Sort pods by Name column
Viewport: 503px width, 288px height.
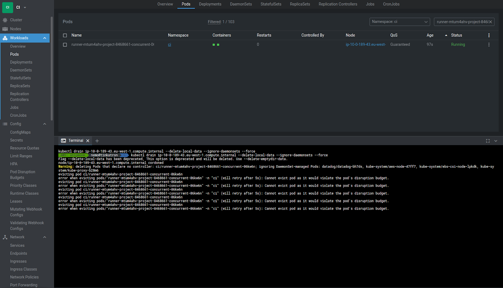pos(76,35)
